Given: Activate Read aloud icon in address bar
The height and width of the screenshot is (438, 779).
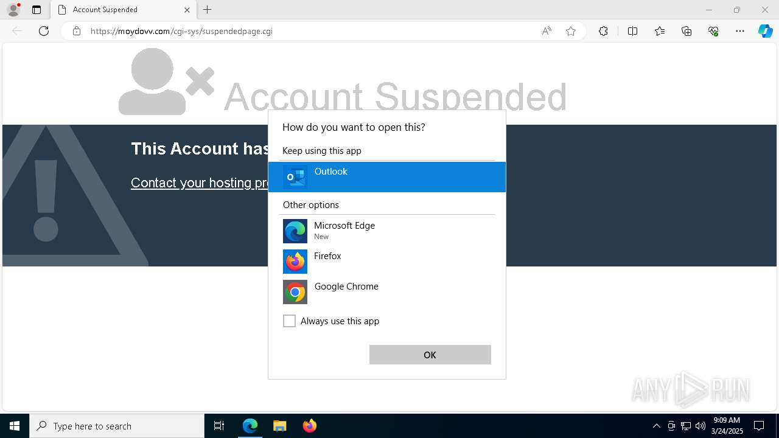Looking at the screenshot, I should pyautogui.click(x=547, y=31).
